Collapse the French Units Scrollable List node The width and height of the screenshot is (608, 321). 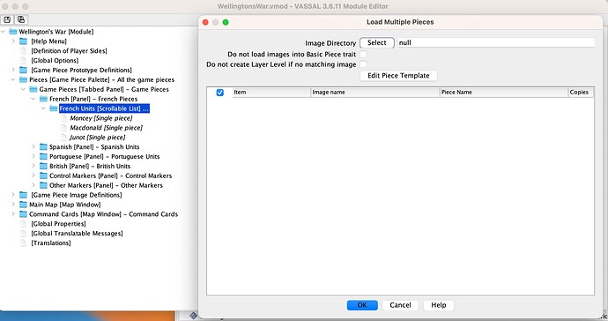43,108
